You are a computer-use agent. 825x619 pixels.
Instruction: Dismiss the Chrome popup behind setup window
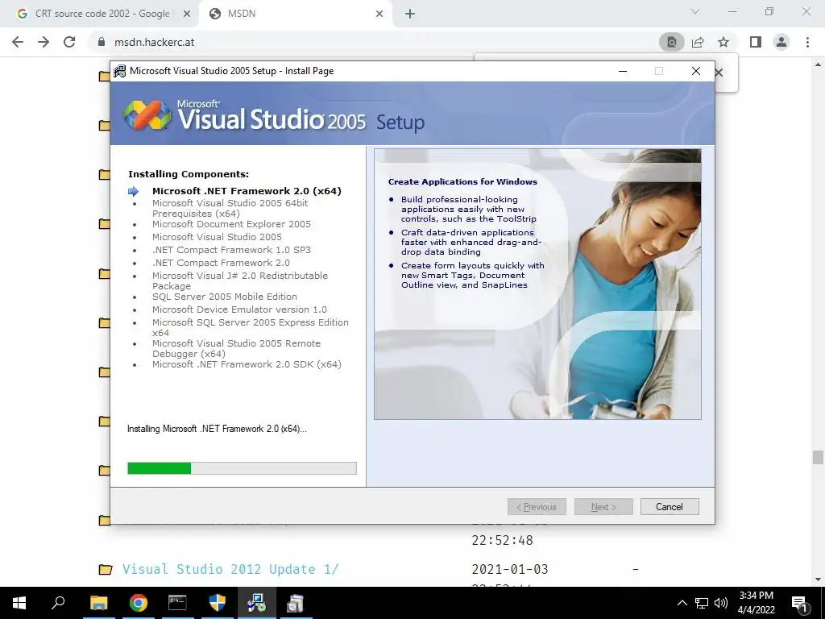point(719,73)
